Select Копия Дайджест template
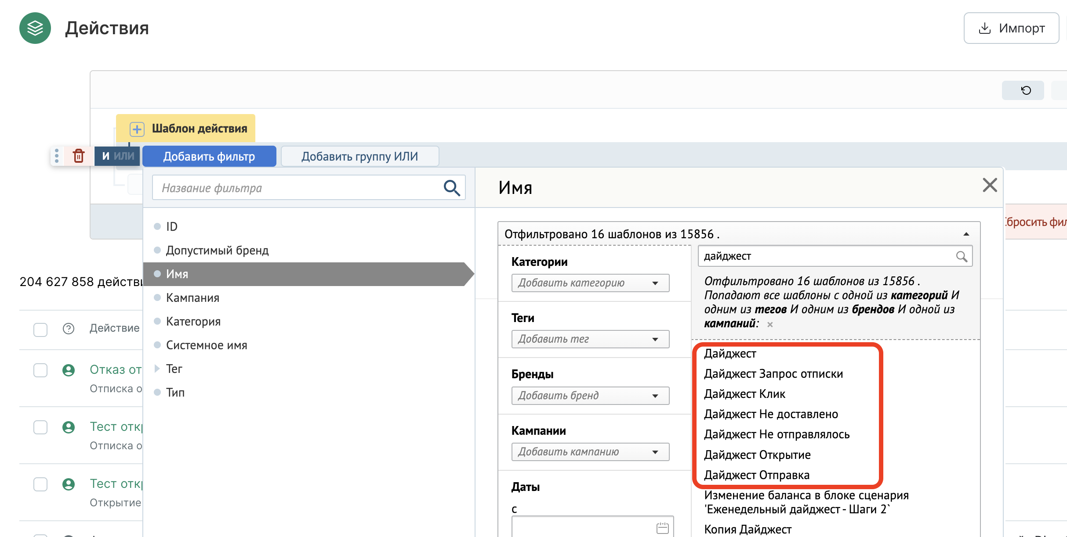Viewport: 1067px width, 537px height. 748,530
